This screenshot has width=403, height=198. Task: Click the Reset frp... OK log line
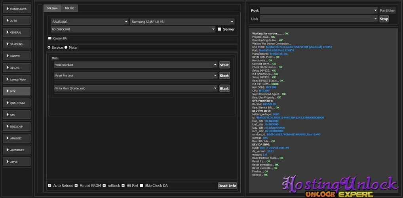[261, 161]
